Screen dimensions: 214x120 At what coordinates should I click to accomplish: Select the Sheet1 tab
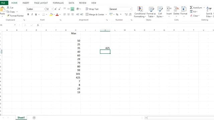[x=21, y=118]
